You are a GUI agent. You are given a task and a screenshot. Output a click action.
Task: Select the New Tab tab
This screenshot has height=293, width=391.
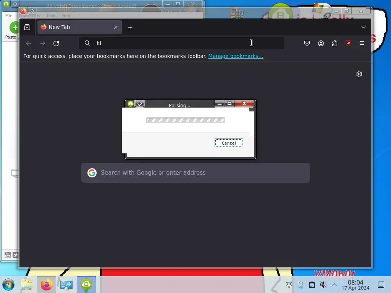[x=79, y=27]
